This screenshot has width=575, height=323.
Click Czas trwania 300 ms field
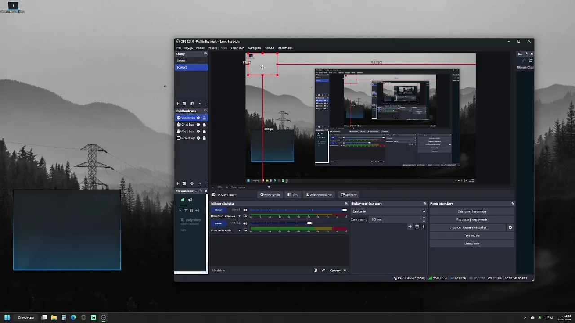(395, 219)
